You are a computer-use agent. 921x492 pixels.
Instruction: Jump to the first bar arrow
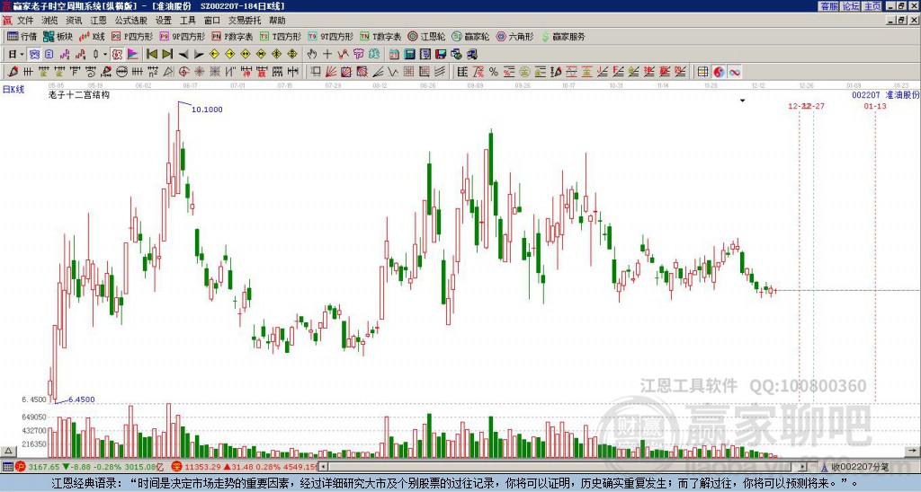pos(152,54)
